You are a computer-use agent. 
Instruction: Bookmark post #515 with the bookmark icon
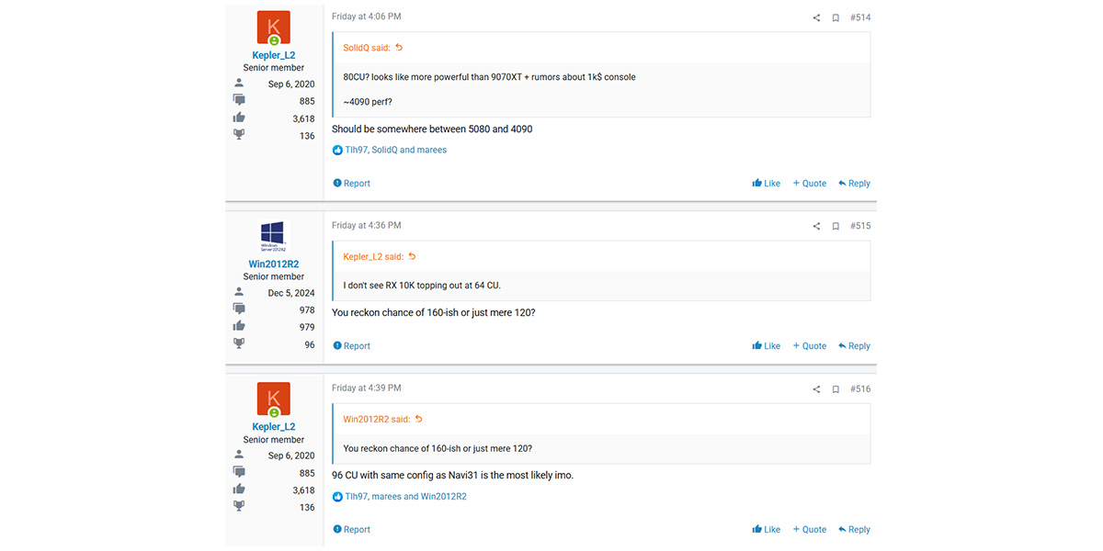pos(836,226)
